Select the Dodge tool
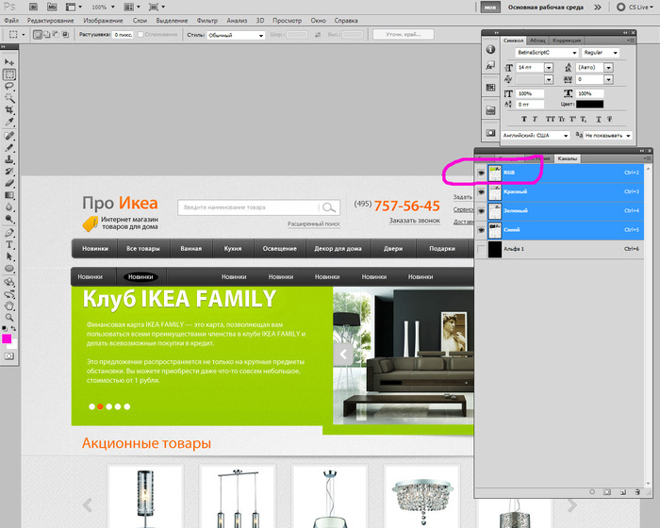This screenshot has width=660, height=528. click(x=9, y=219)
